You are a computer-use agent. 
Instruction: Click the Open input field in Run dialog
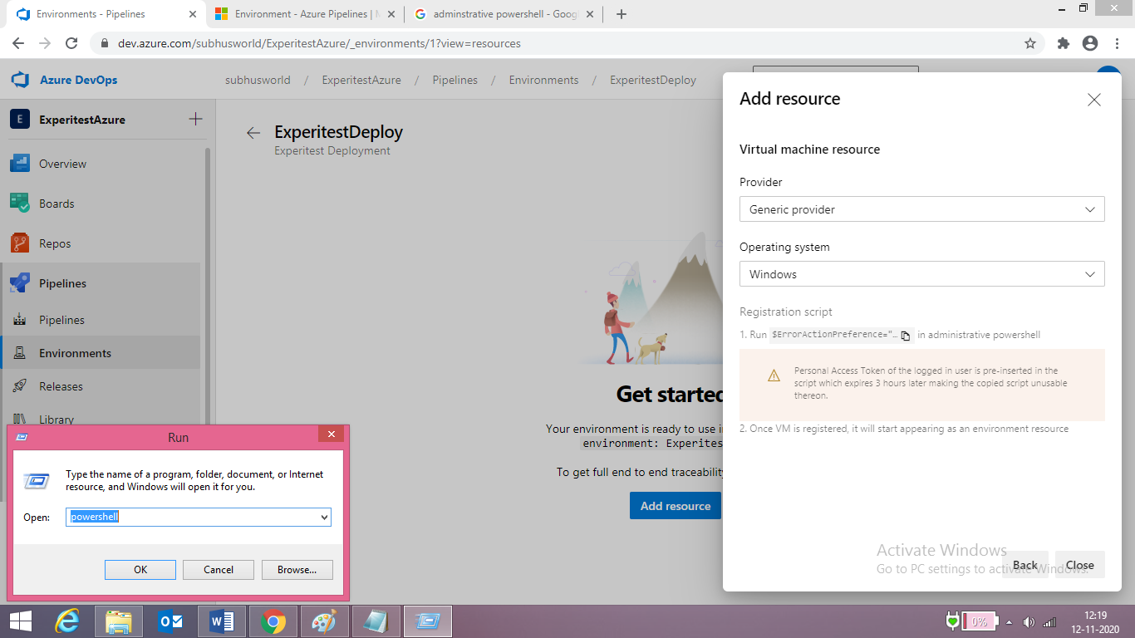coord(192,517)
